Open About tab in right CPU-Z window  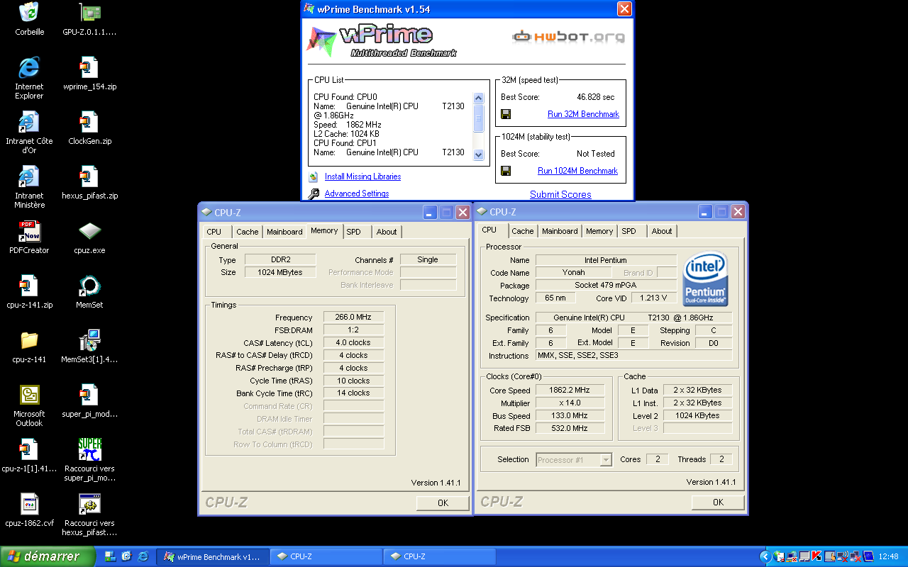pyautogui.click(x=662, y=231)
